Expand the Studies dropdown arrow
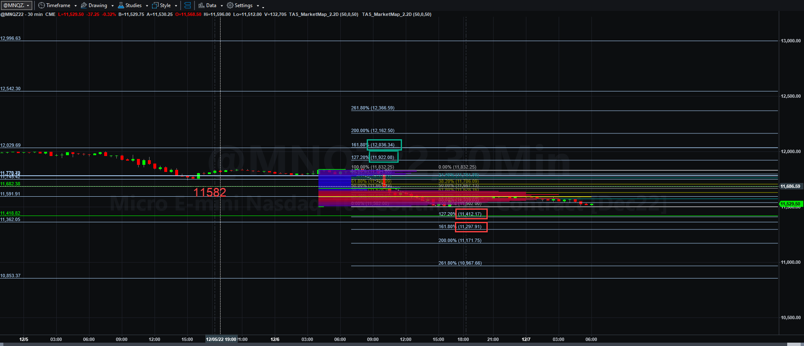 point(147,6)
